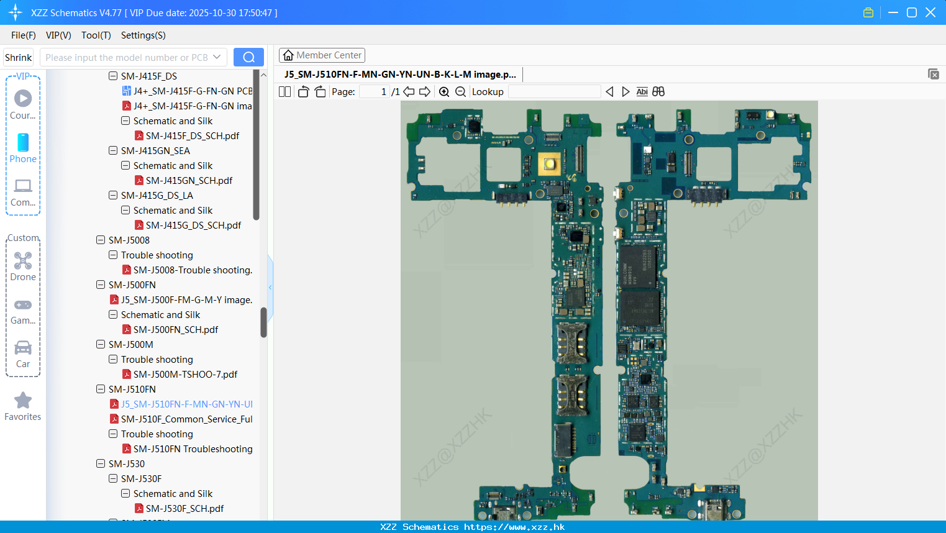Screen dimensions: 946x533
Task: Open SM-J415F_DS_SCH.pdf
Action: 187,135
